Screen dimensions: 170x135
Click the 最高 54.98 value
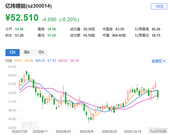coord(52,29)
